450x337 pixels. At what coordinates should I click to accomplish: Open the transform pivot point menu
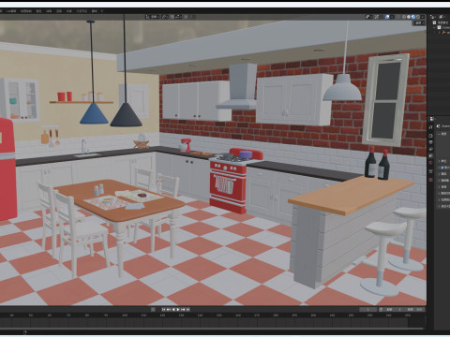165,17
